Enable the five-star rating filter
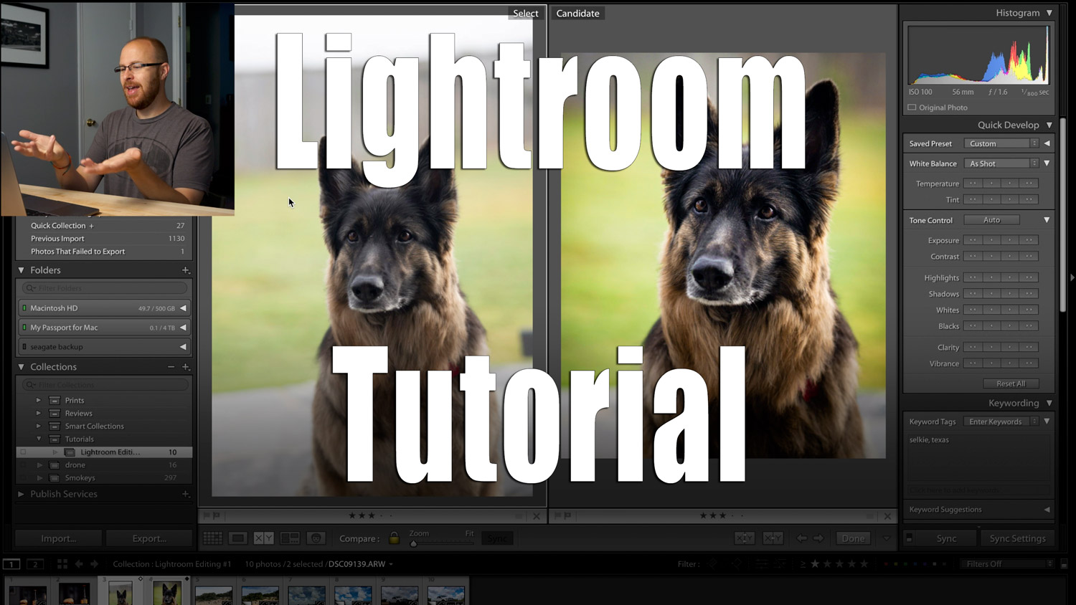Viewport: 1076px width, 605px height. (864, 564)
